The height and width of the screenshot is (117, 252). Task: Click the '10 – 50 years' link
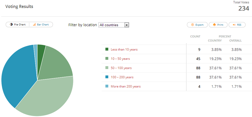pyautogui.click(x=120, y=59)
